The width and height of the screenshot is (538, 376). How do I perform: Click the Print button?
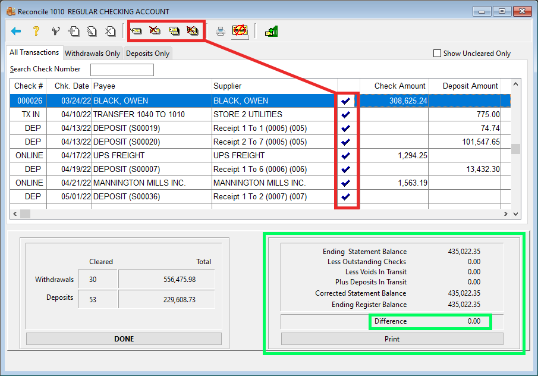tap(392, 339)
